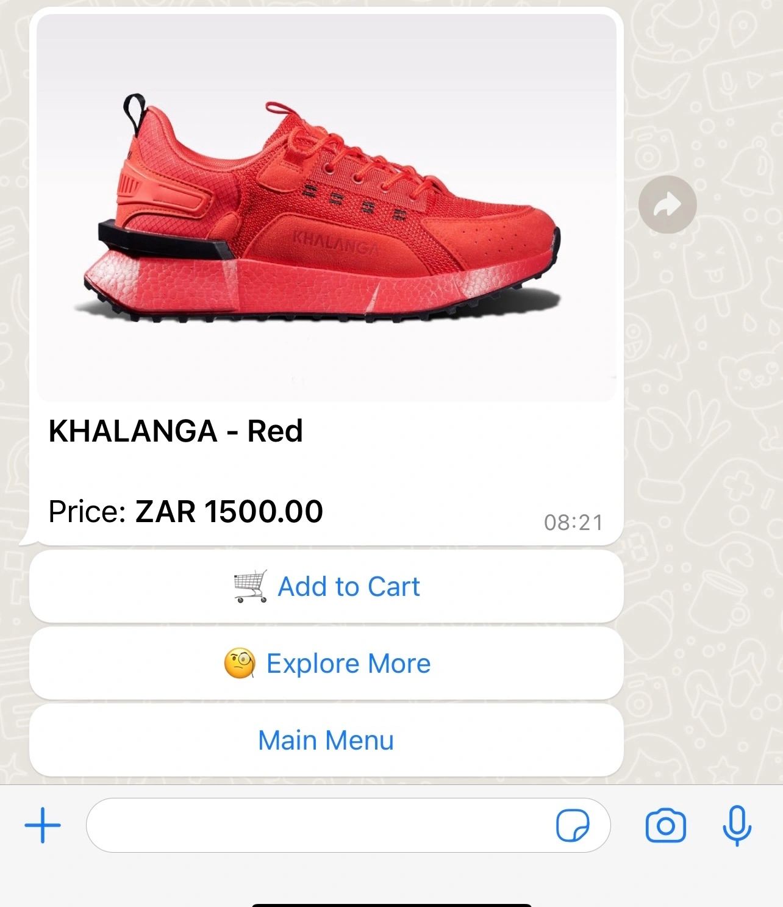Click the shopping cart emoji
The height and width of the screenshot is (907, 783).
click(251, 586)
